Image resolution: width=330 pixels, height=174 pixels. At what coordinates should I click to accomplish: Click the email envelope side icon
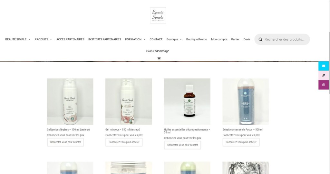pyautogui.click(x=324, y=66)
